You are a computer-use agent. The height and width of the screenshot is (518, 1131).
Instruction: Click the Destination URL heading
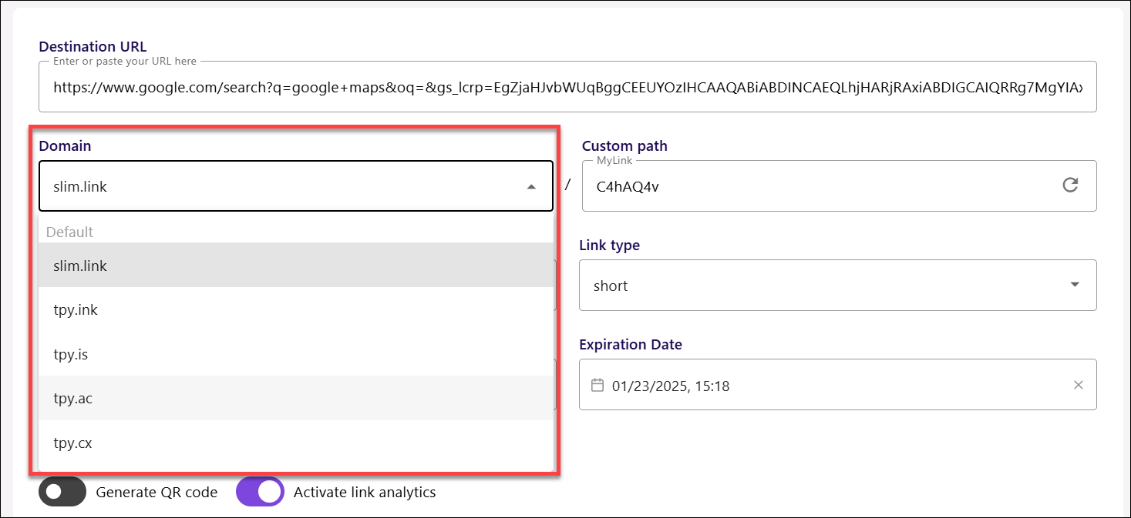93,47
